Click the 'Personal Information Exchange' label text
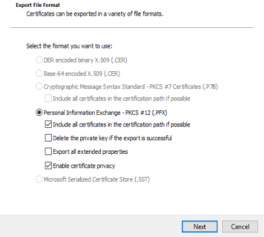The height and width of the screenshot is (237, 264). pyautogui.click(x=82, y=112)
